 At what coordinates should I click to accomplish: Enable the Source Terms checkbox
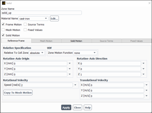pos(25,24)
